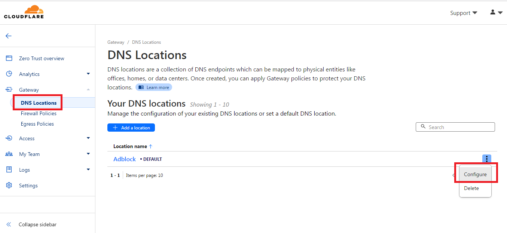Click the Access arrow icon in sidebar
Viewport: 507px width, 233px height.
pos(9,138)
